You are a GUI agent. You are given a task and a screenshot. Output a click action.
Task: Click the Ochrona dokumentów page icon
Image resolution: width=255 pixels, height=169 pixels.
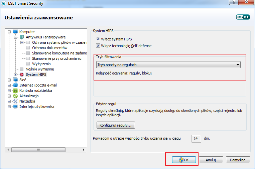28,48
